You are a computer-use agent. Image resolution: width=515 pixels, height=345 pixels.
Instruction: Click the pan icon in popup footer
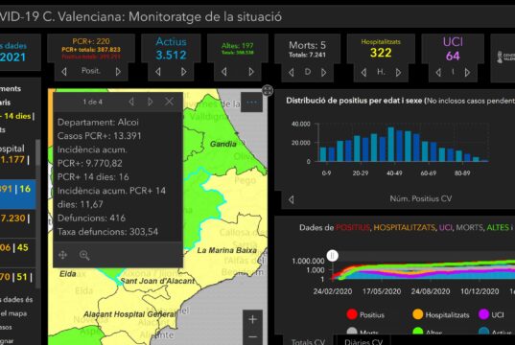[62, 255]
